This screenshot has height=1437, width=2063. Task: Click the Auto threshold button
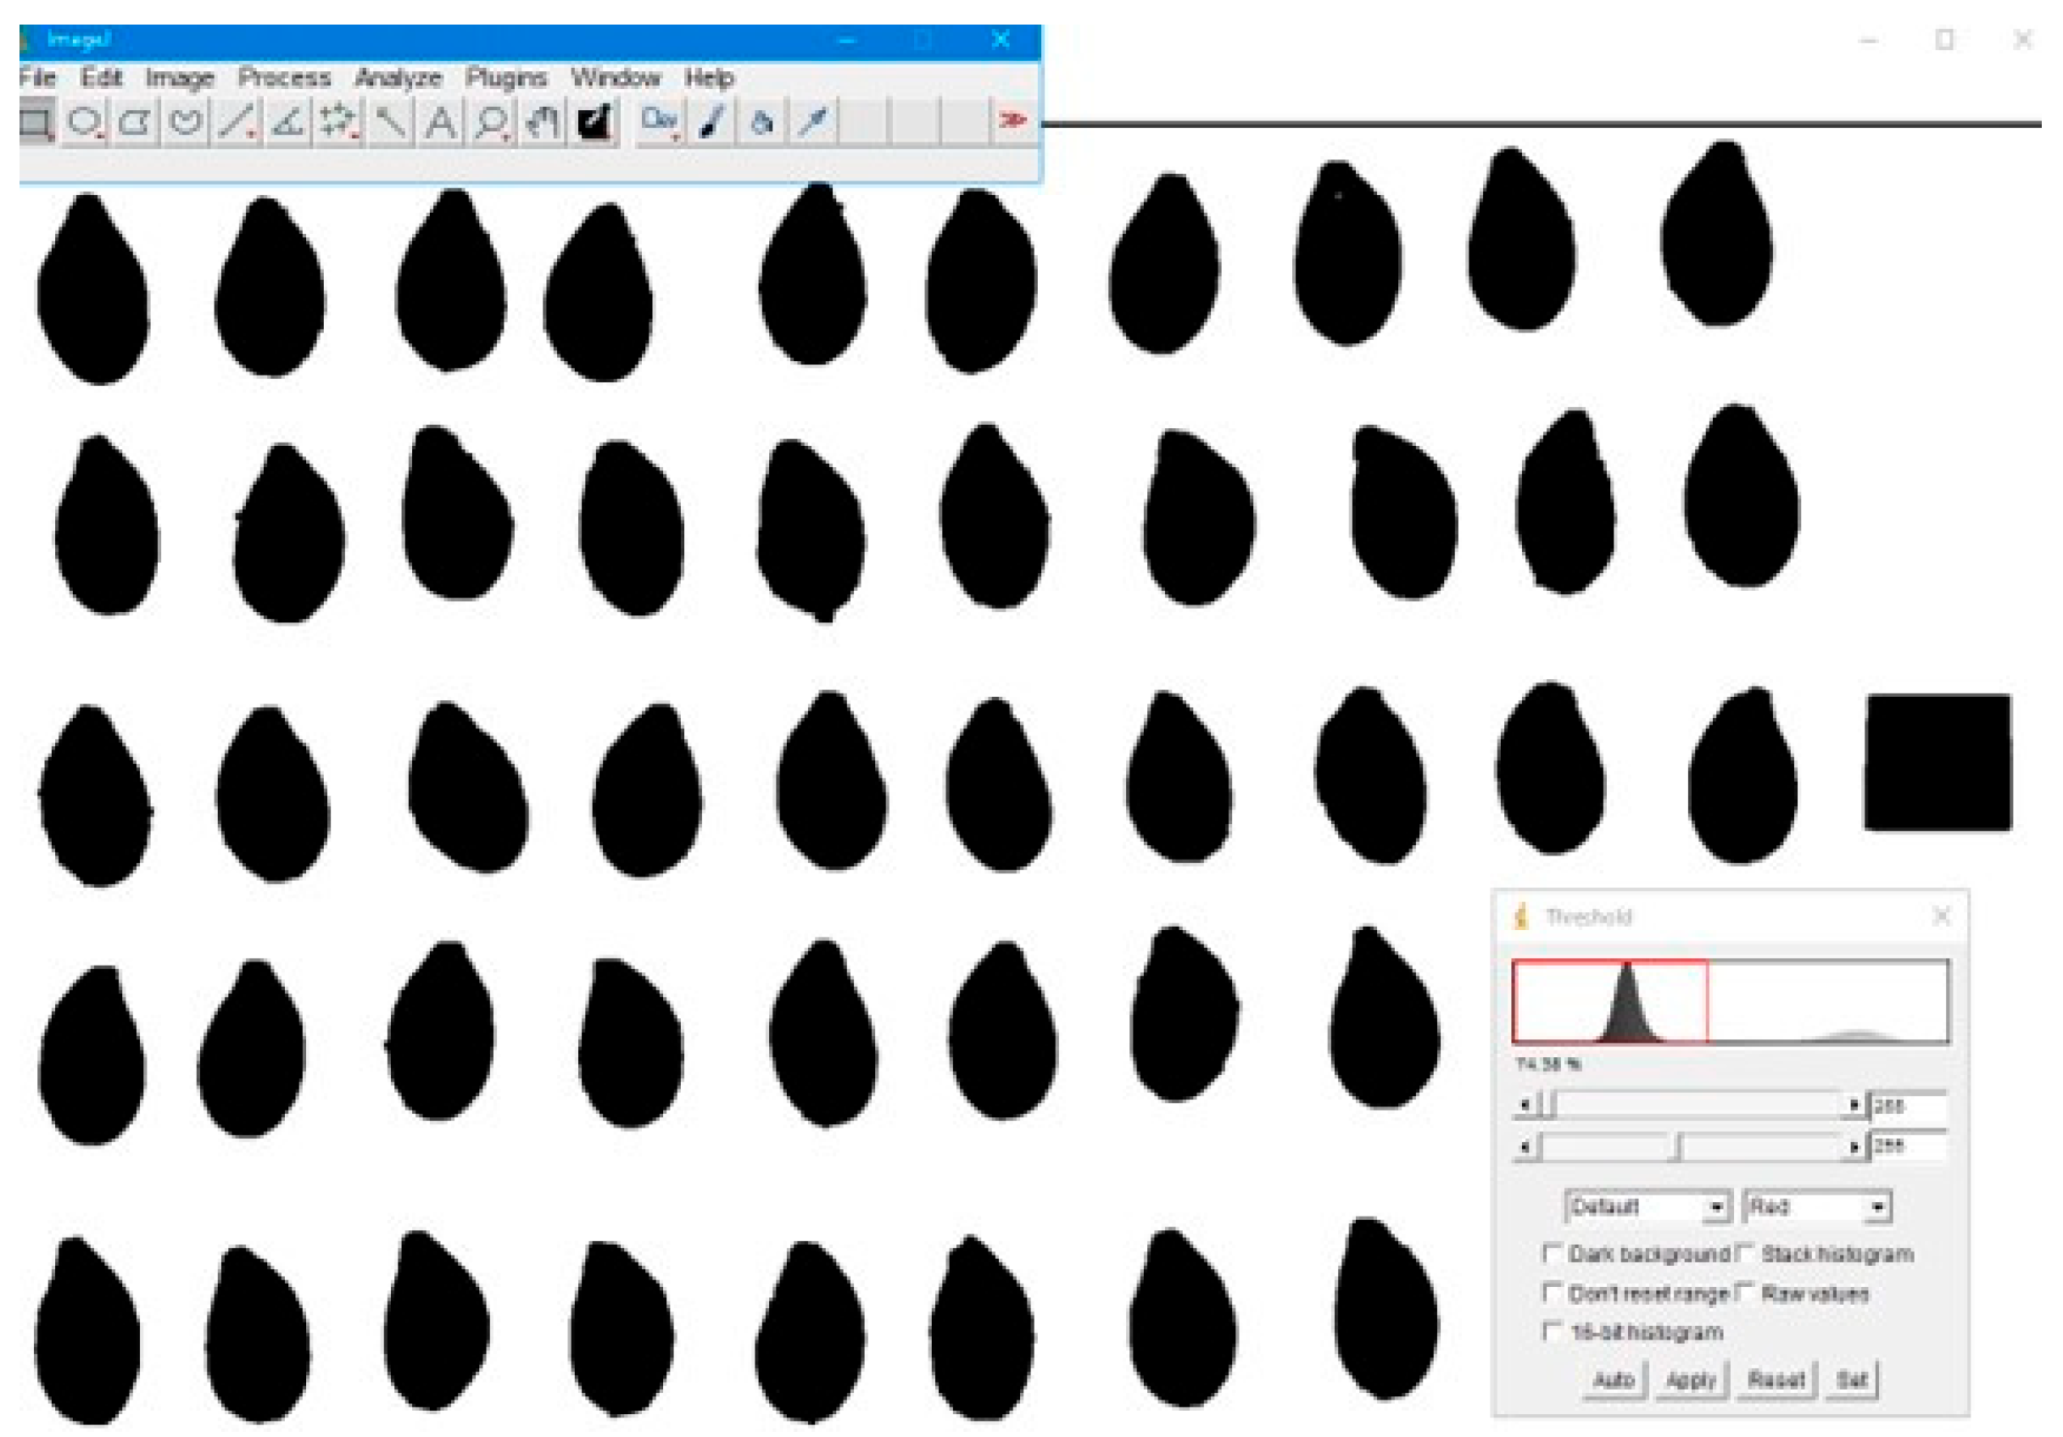pos(1613,1379)
